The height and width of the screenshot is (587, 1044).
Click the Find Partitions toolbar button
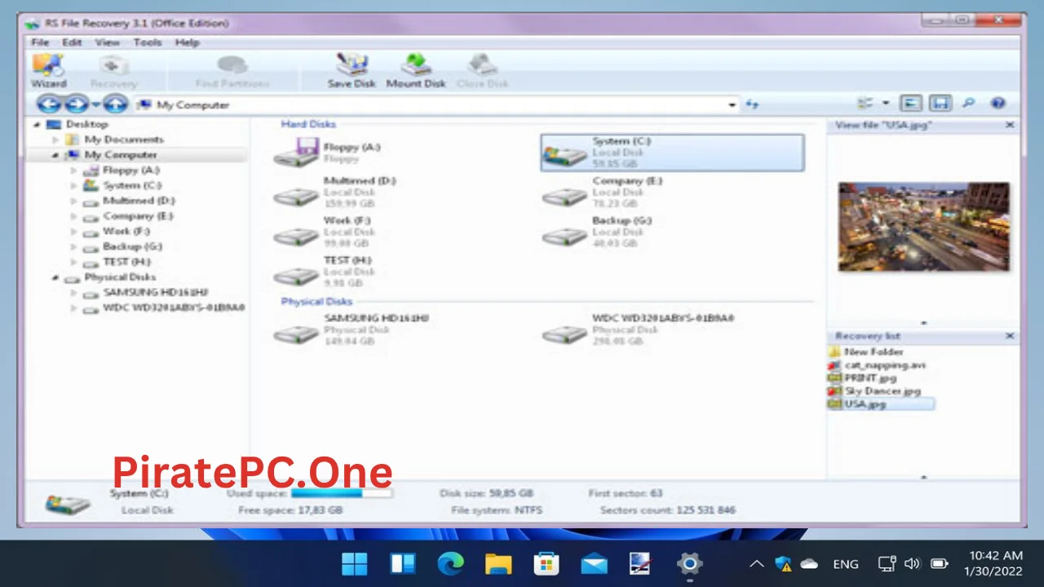[232, 70]
